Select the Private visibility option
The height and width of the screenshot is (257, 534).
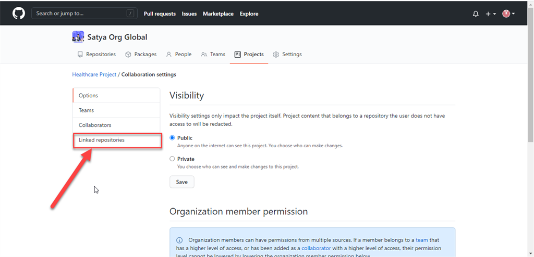click(x=173, y=159)
